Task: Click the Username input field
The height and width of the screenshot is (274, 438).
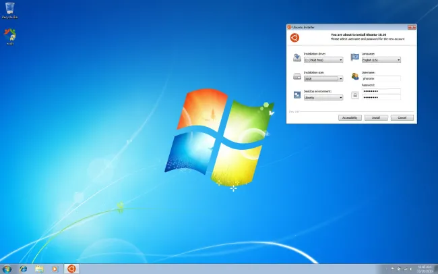Action: pos(381,79)
